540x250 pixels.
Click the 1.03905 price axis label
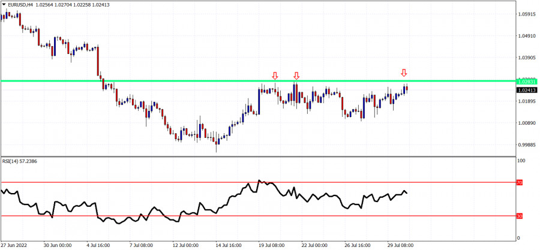point(526,58)
